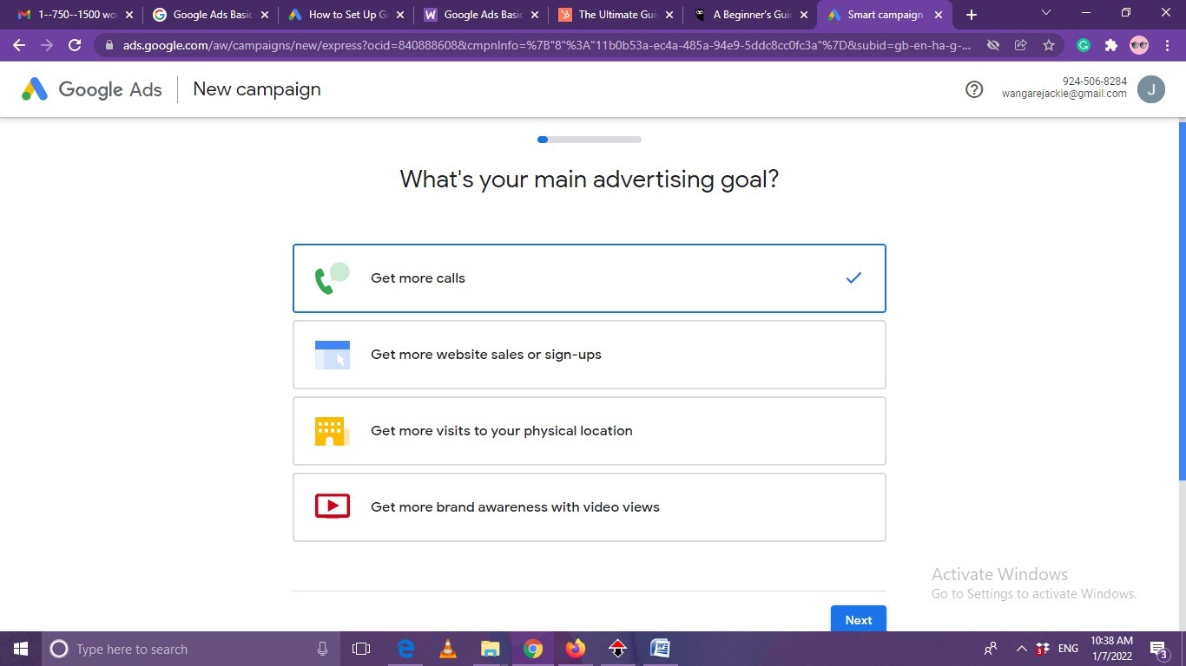Open account avatar J menu
The image size is (1186, 666).
pos(1150,89)
